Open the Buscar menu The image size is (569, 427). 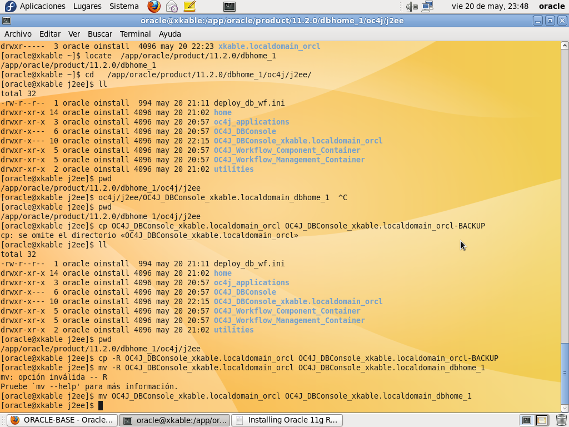(100, 34)
